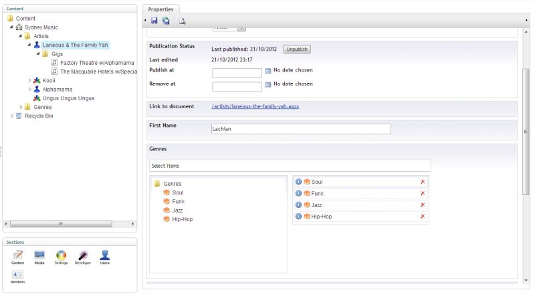This screenshot has width=535, height=296.
Task: Remove Jazz from selected genres
Action: [423, 205]
